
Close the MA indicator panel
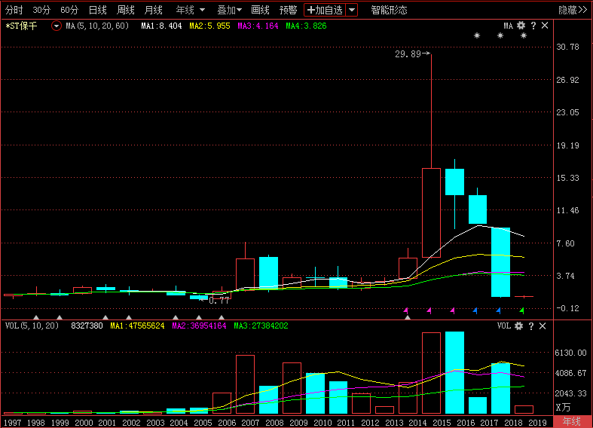click(x=544, y=26)
